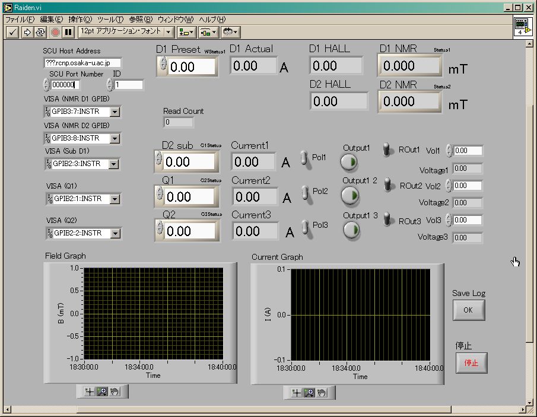
Task: Click the SCU Host Address input field
Action: pyautogui.click(x=82, y=62)
